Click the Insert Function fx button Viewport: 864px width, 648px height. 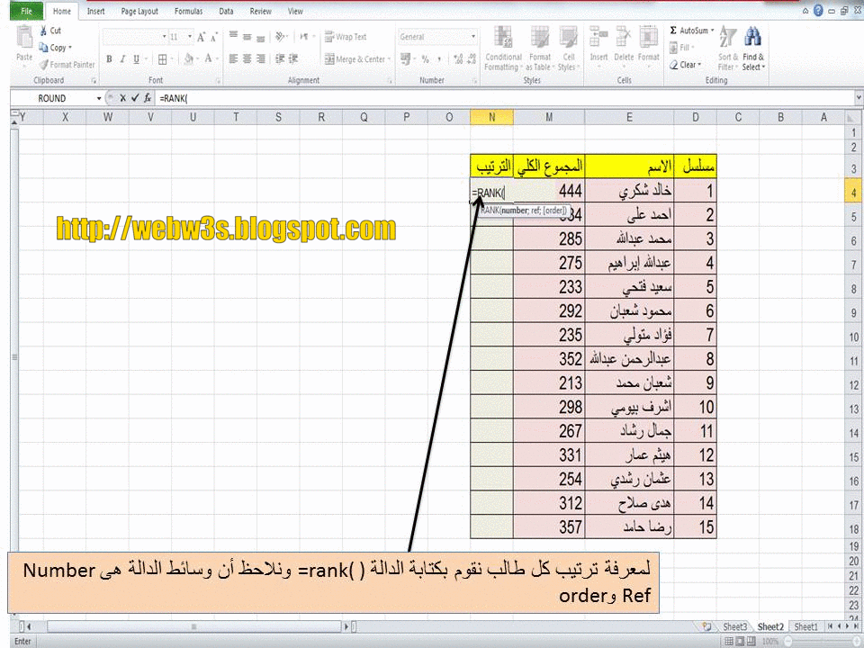coord(148,98)
